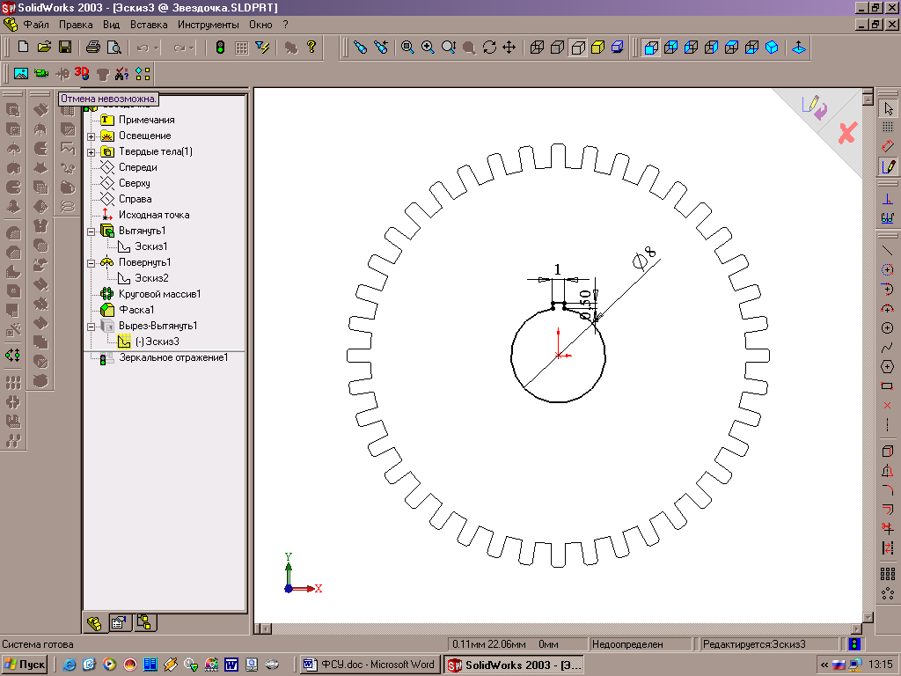Open the Вид menu
The width and height of the screenshot is (901, 676).
111,25
